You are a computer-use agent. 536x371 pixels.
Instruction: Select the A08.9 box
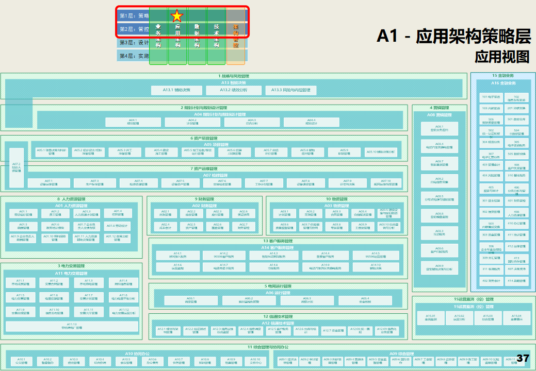(439, 267)
